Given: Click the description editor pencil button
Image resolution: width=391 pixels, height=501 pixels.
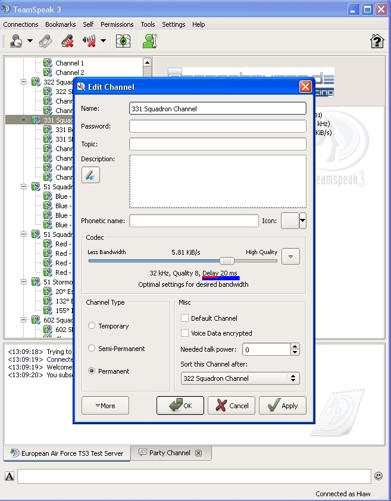Looking at the screenshot, I should 90,175.
